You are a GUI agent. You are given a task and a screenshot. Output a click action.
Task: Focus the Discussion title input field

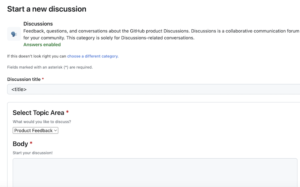(152, 89)
